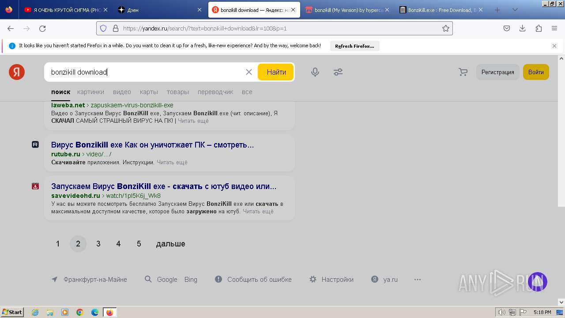The height and width of the screenshot is (318, 565).
Task: Search the query on Bing
Action: coord(191,280)
